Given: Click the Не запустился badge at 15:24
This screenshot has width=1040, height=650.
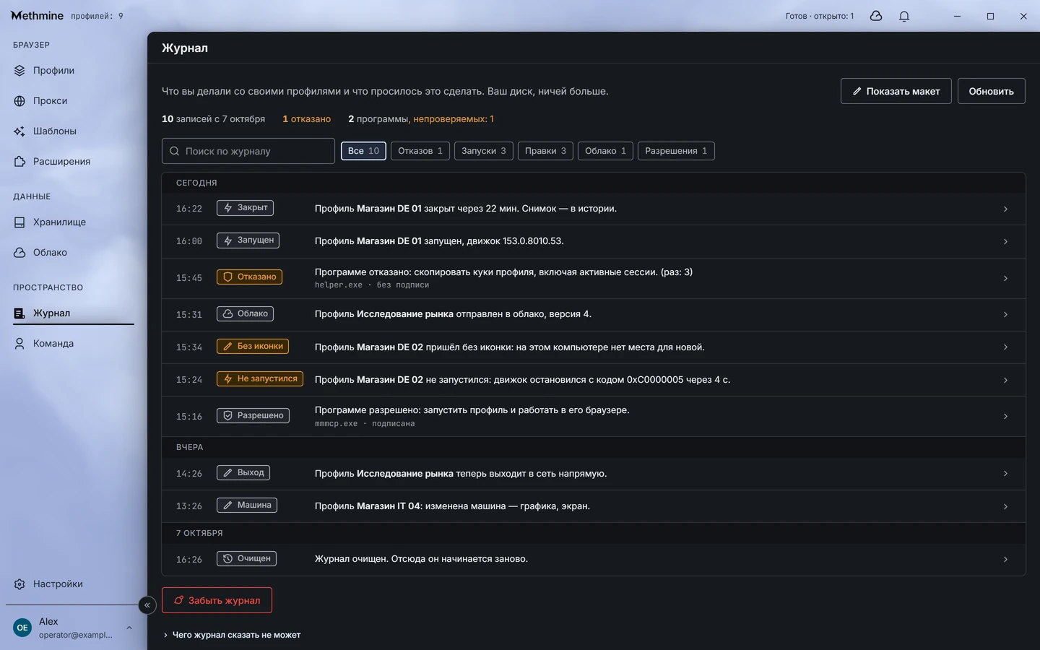Looking at the screenshot, I should coord(260,379).
